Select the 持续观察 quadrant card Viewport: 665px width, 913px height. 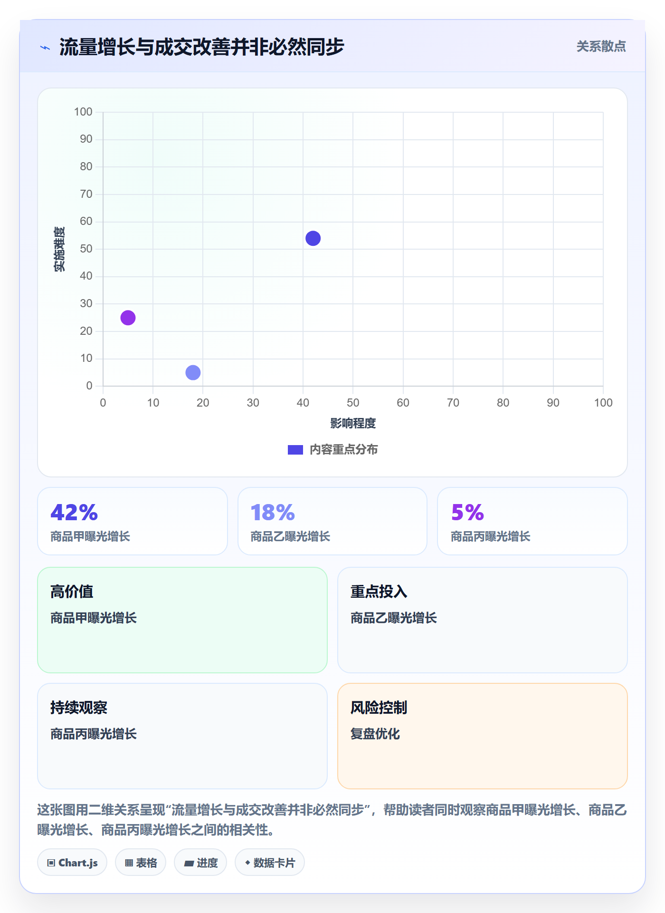point(182,736)
